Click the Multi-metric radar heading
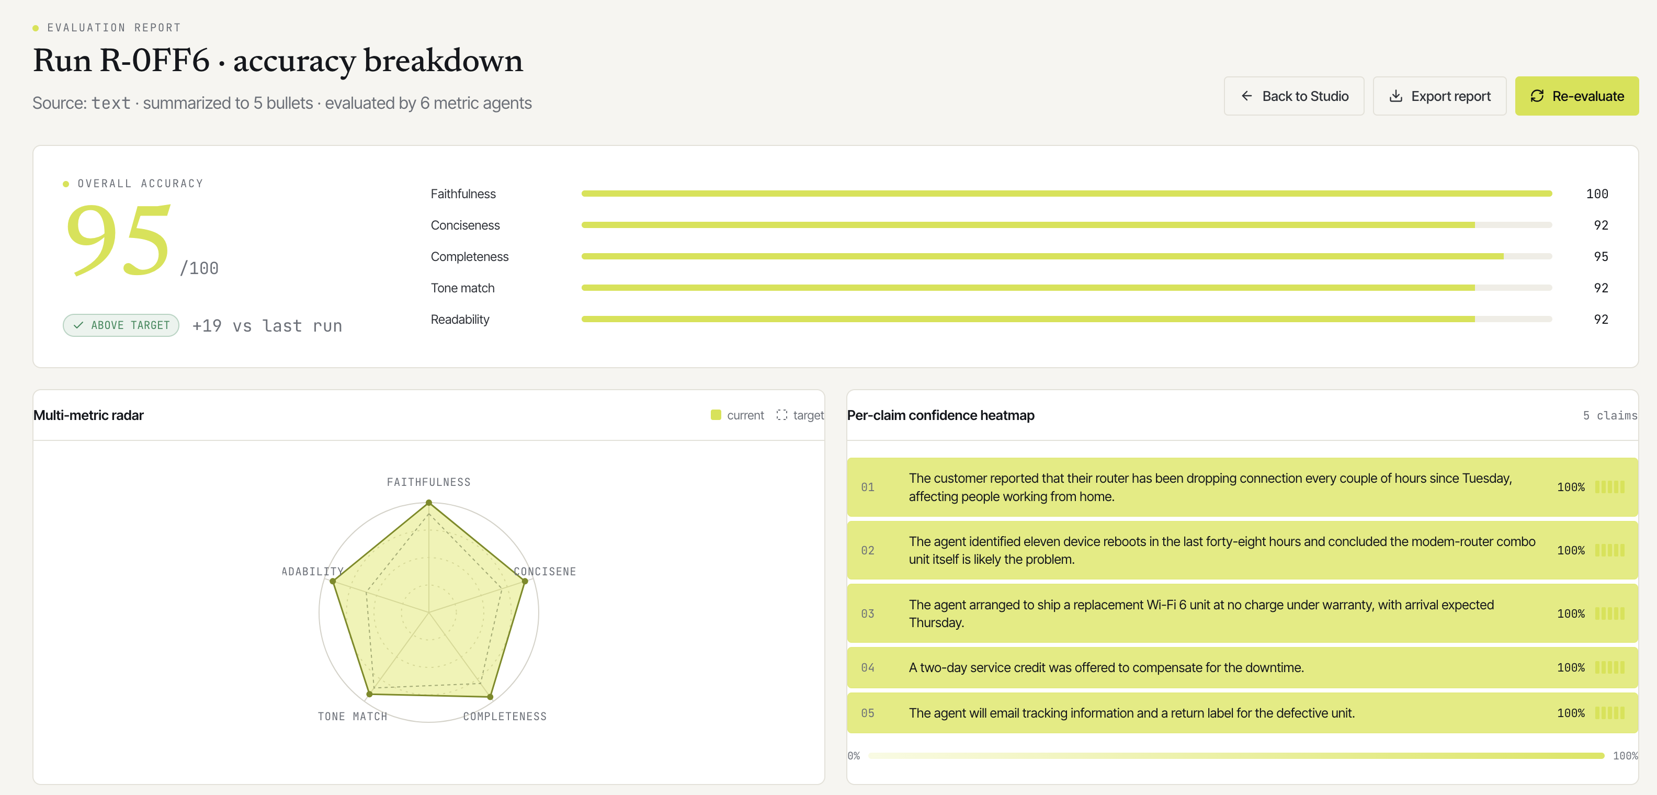This screenshot has height=795, width=1657. [89, 415]
